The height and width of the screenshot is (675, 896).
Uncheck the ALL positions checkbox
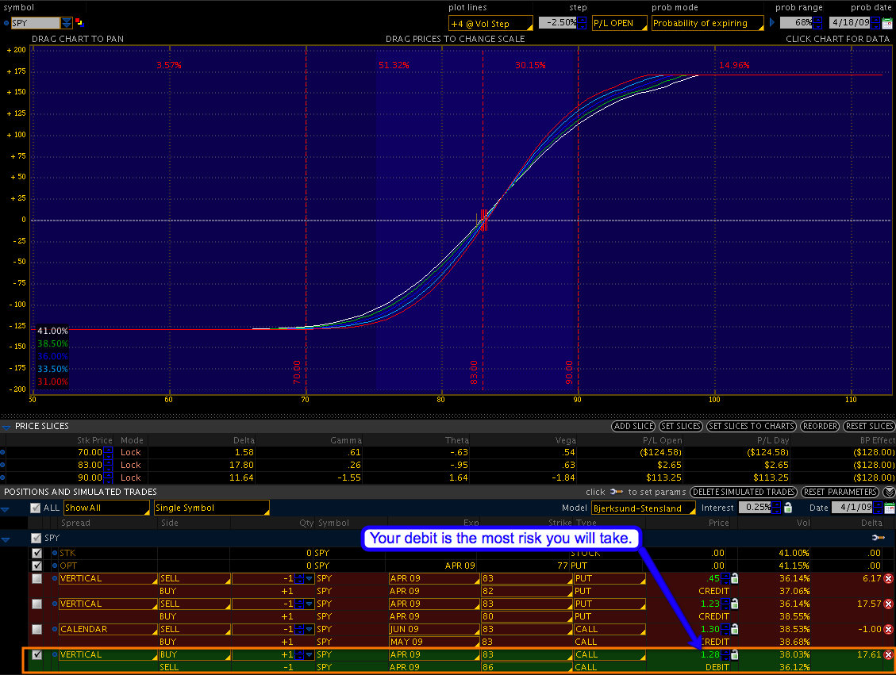tap(35, 508)
